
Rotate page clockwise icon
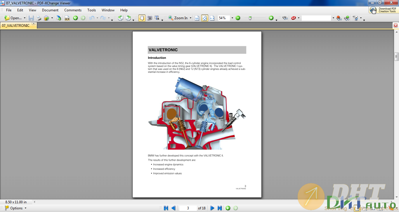pyautogui.click(x=128, y=18)
